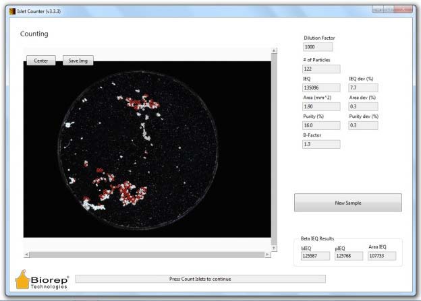This screenshot has width=421, height=301.
Task: Click the image panel's vertical scrollbar up arrow
Action: click(273, 51)
